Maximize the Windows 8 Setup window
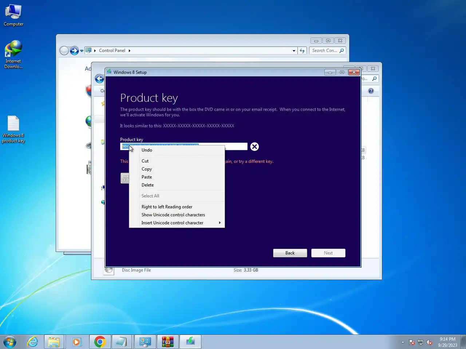The width and height of the screenshot is (466, 349). (342, 72)
